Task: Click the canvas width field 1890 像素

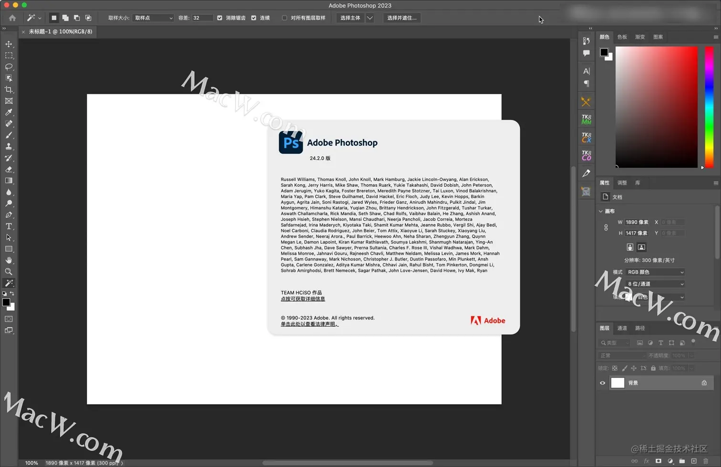Action: click(637, 222)
